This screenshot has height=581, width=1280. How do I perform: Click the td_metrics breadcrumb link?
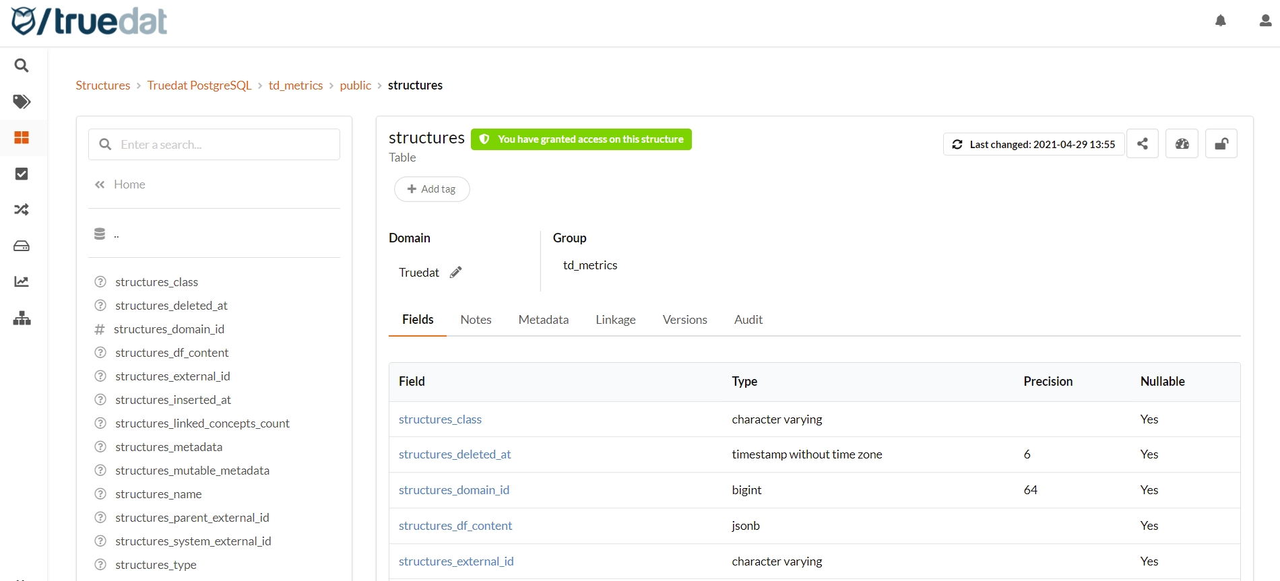pos(296,86)
